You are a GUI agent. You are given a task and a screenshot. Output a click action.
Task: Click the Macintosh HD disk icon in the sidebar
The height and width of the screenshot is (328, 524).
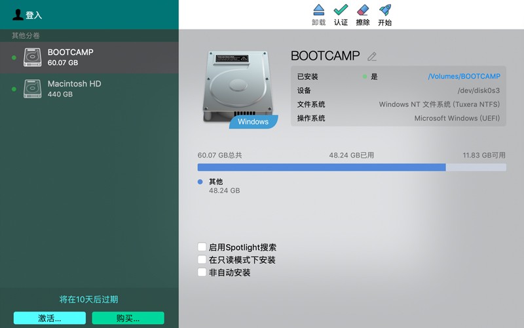(32, 89)
